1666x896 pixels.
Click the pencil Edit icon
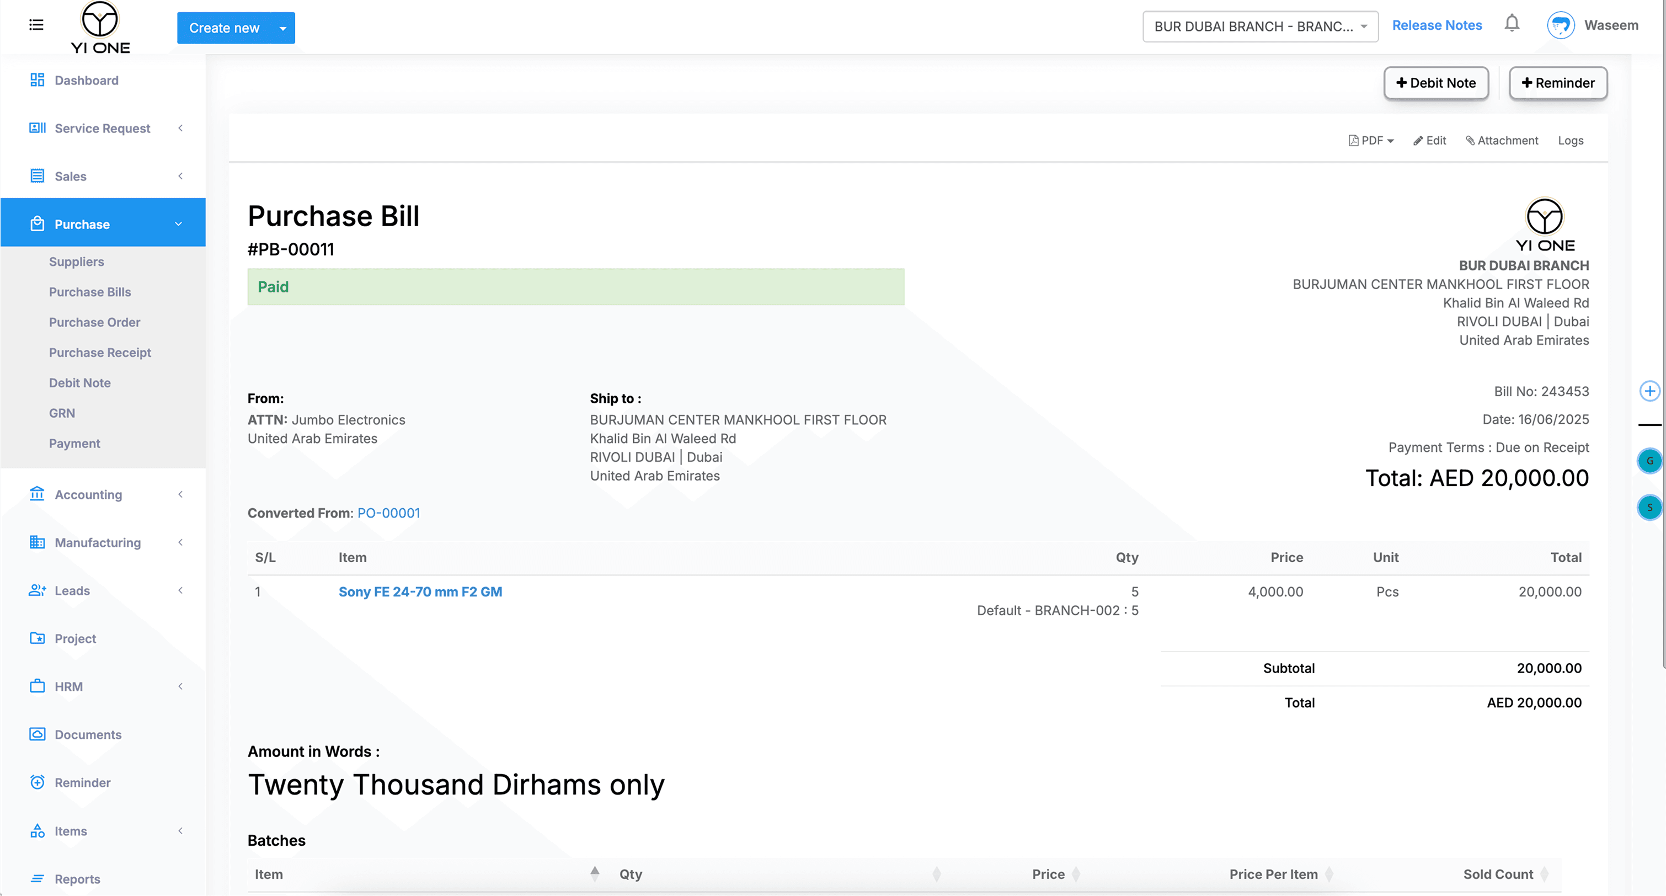tap(1418, 141)
